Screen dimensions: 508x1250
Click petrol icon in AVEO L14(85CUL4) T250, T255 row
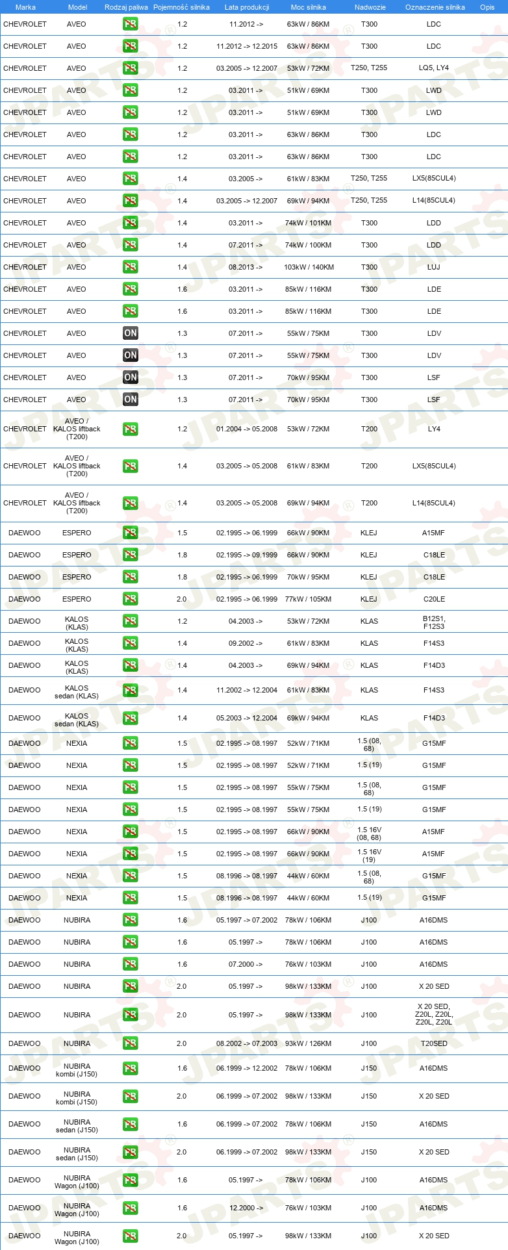pos(131,201)
